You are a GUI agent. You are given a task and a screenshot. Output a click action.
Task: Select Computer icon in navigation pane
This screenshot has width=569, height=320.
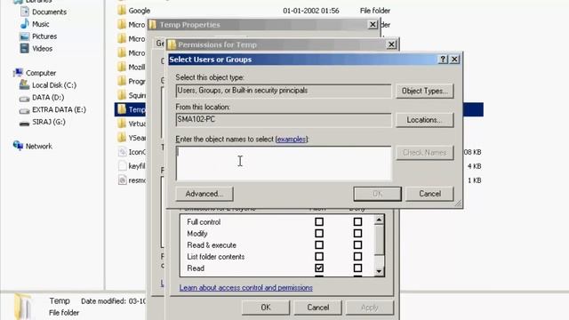click(x=18, y=73)
